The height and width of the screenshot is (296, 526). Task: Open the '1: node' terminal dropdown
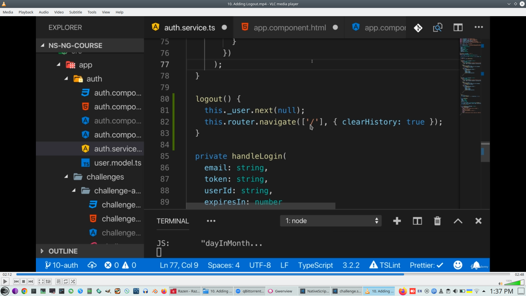[331, 221]
